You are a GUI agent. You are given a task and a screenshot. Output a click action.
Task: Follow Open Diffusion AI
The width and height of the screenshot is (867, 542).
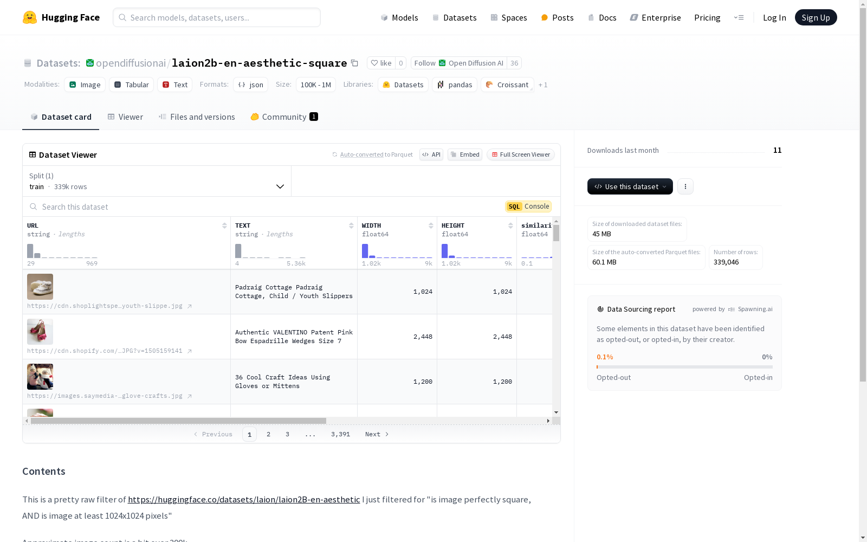tap(459, 63)
